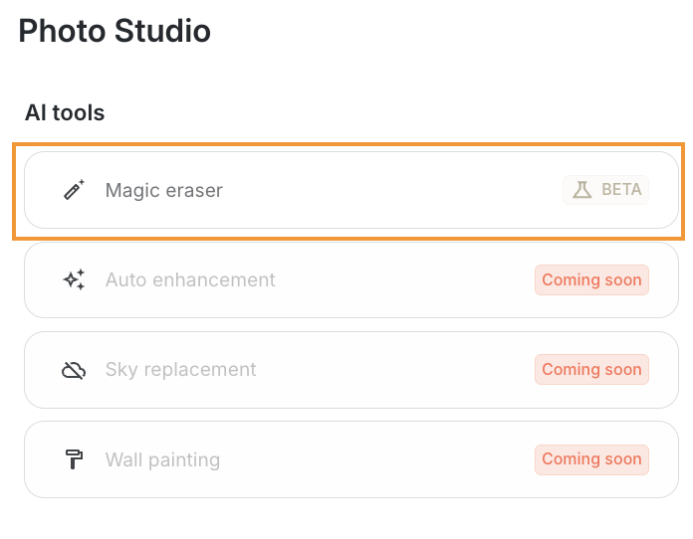Click the Photo Studio title
The image size is (693, 539).
(x=115, y=31)
